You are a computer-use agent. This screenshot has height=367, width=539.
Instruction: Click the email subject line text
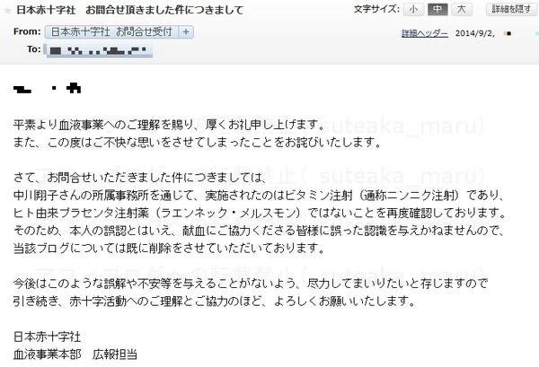pos(130,10)
